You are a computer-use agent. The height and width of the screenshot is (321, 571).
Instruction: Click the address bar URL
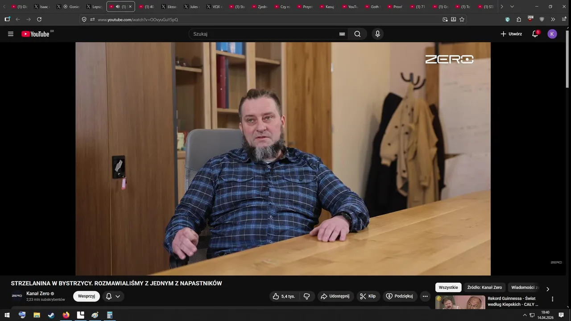[x=138, y=20]
